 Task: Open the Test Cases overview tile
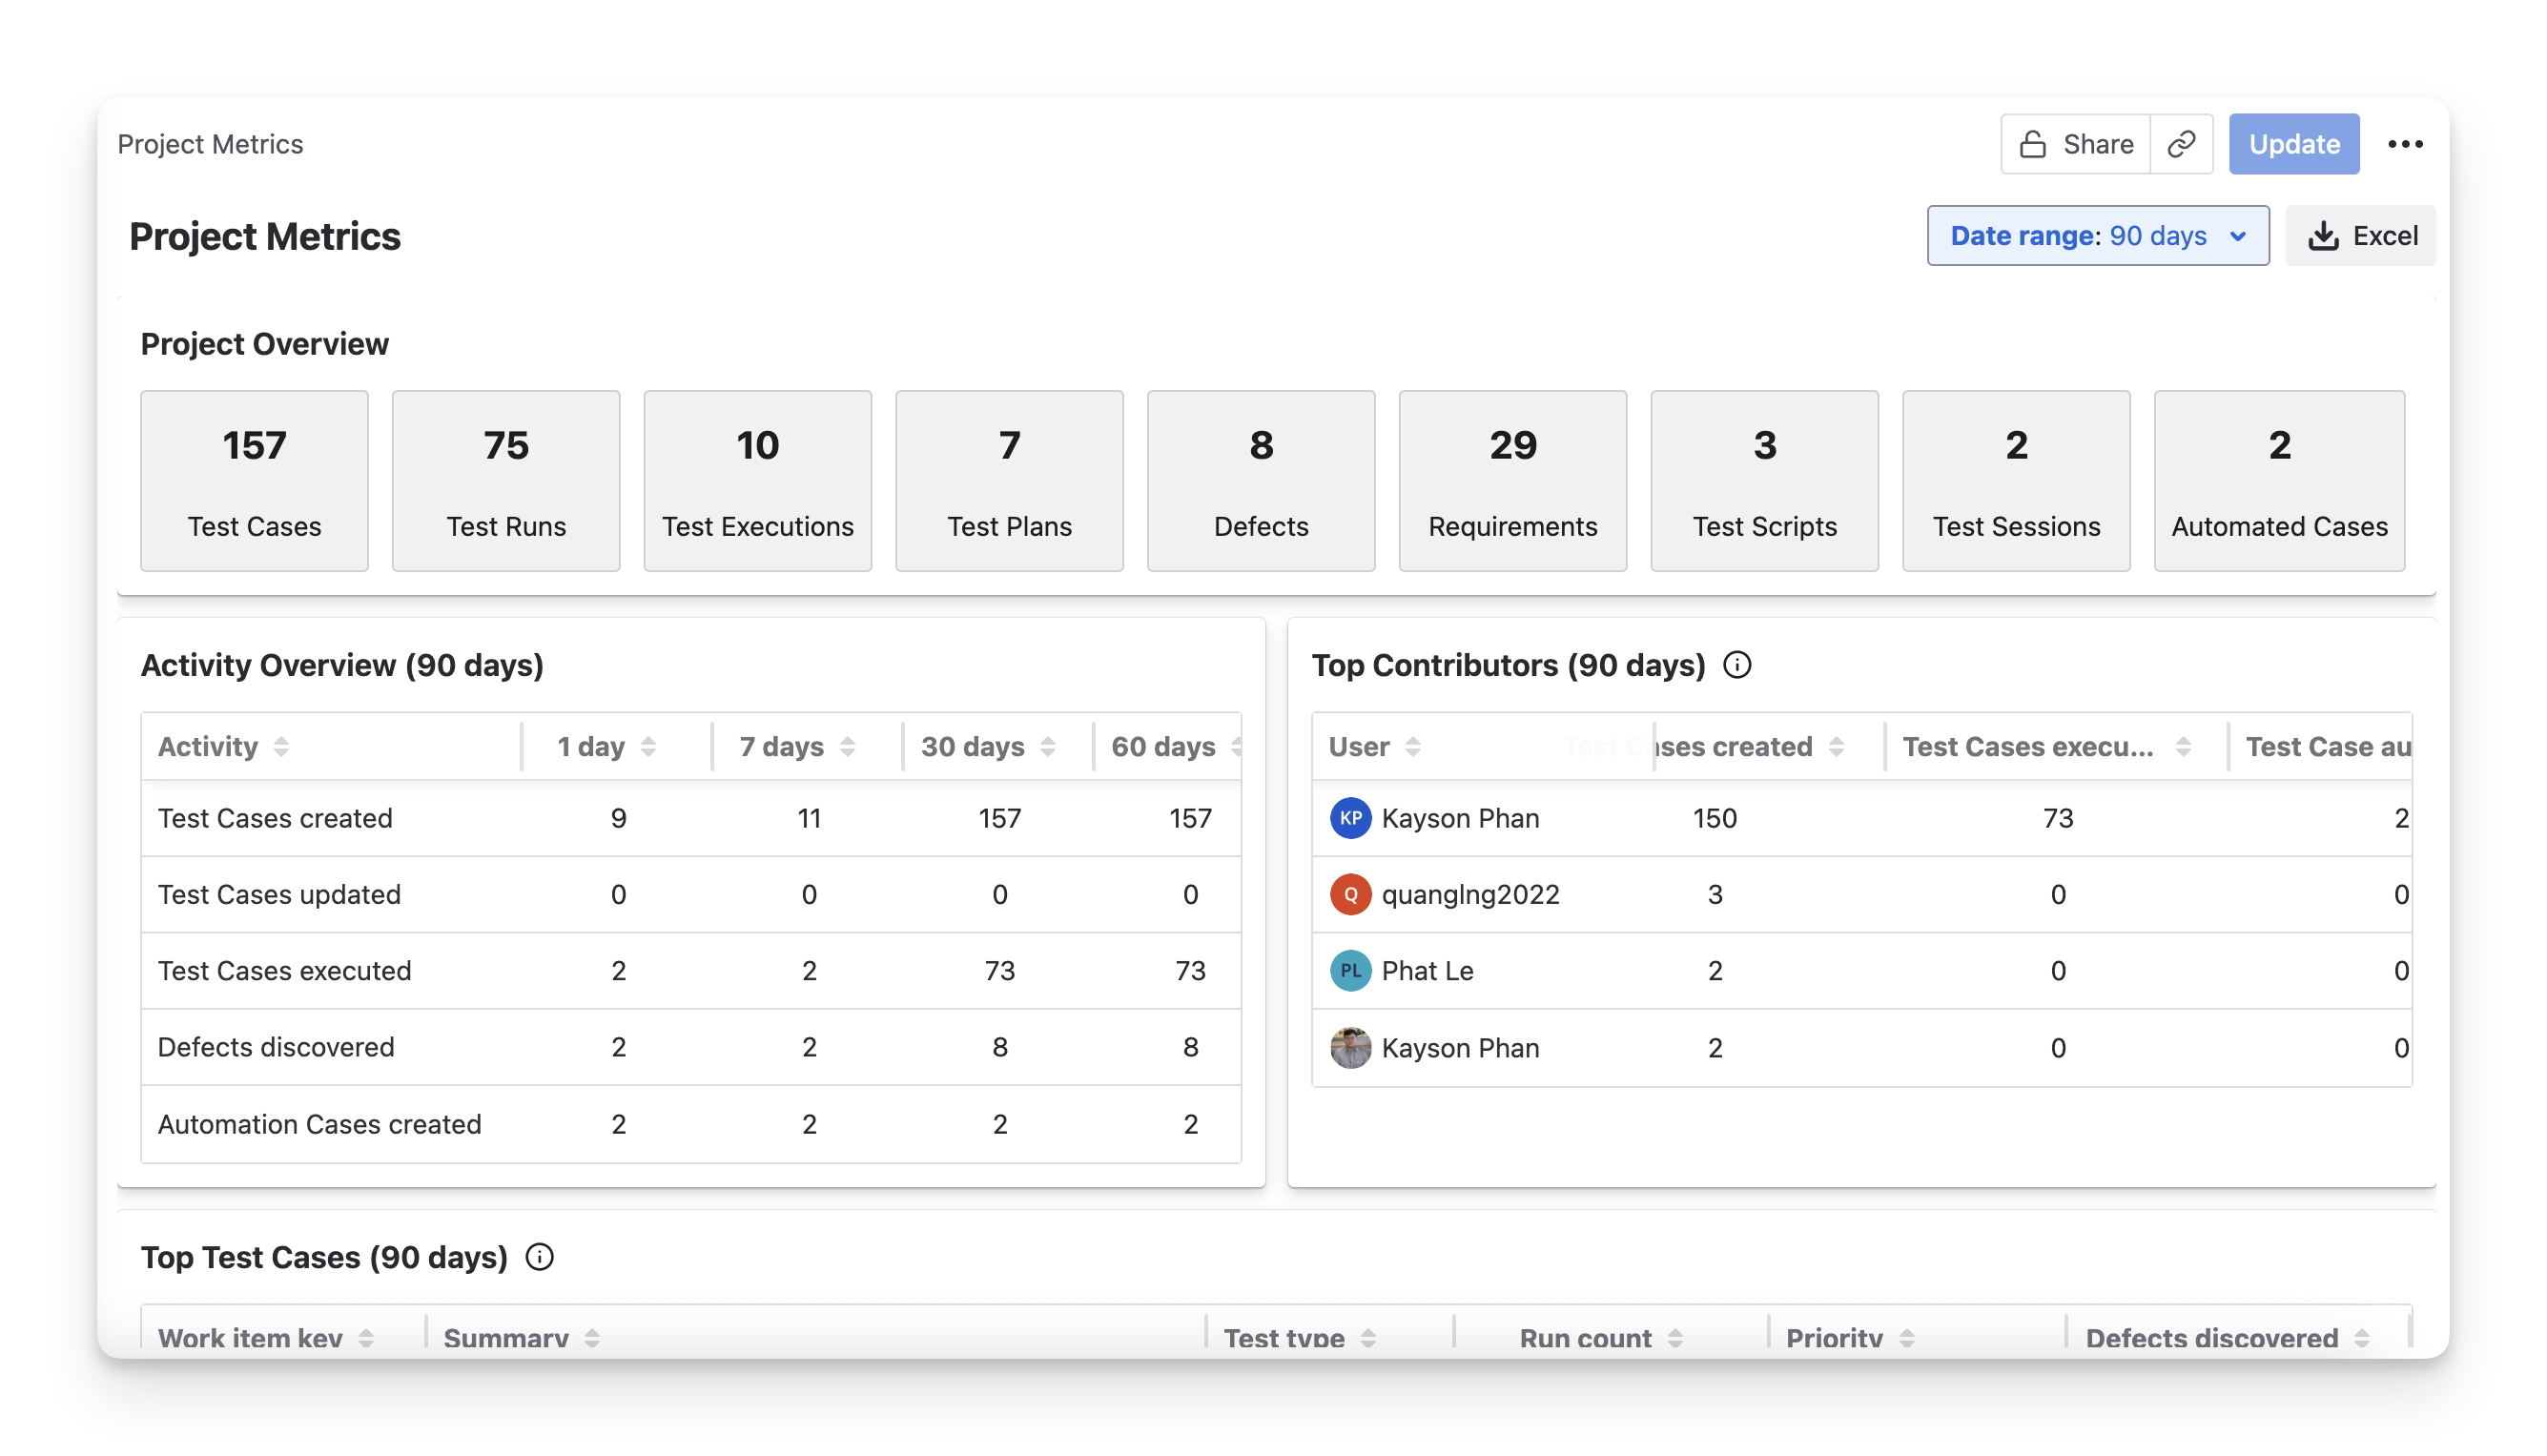(254, 481)
